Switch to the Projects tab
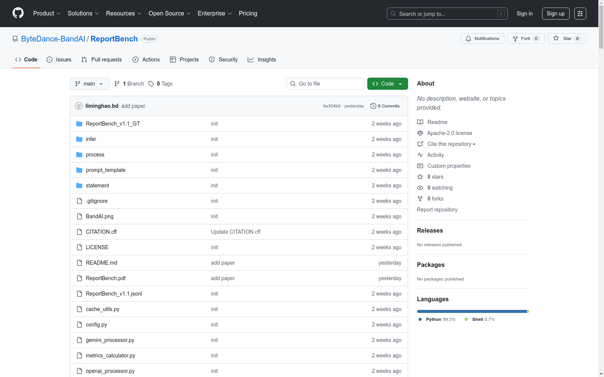This screenshot has width=604, height=377. point(184,60)
